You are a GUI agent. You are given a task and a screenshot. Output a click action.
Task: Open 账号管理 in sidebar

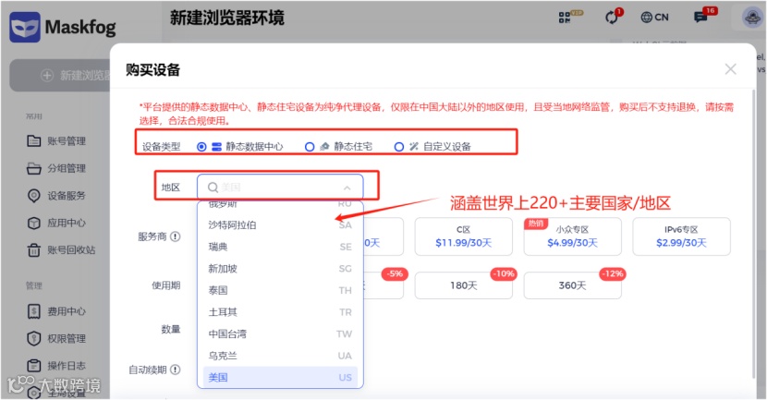[x=67, y=140]
